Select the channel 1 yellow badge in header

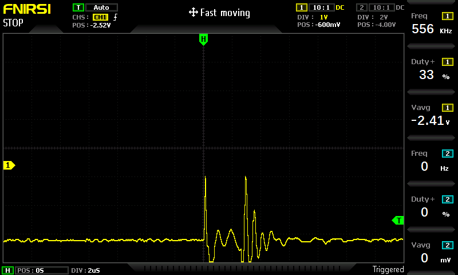(302, 7)
